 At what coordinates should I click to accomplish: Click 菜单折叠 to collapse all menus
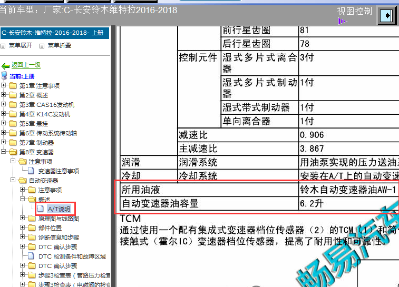coord(59,45)
